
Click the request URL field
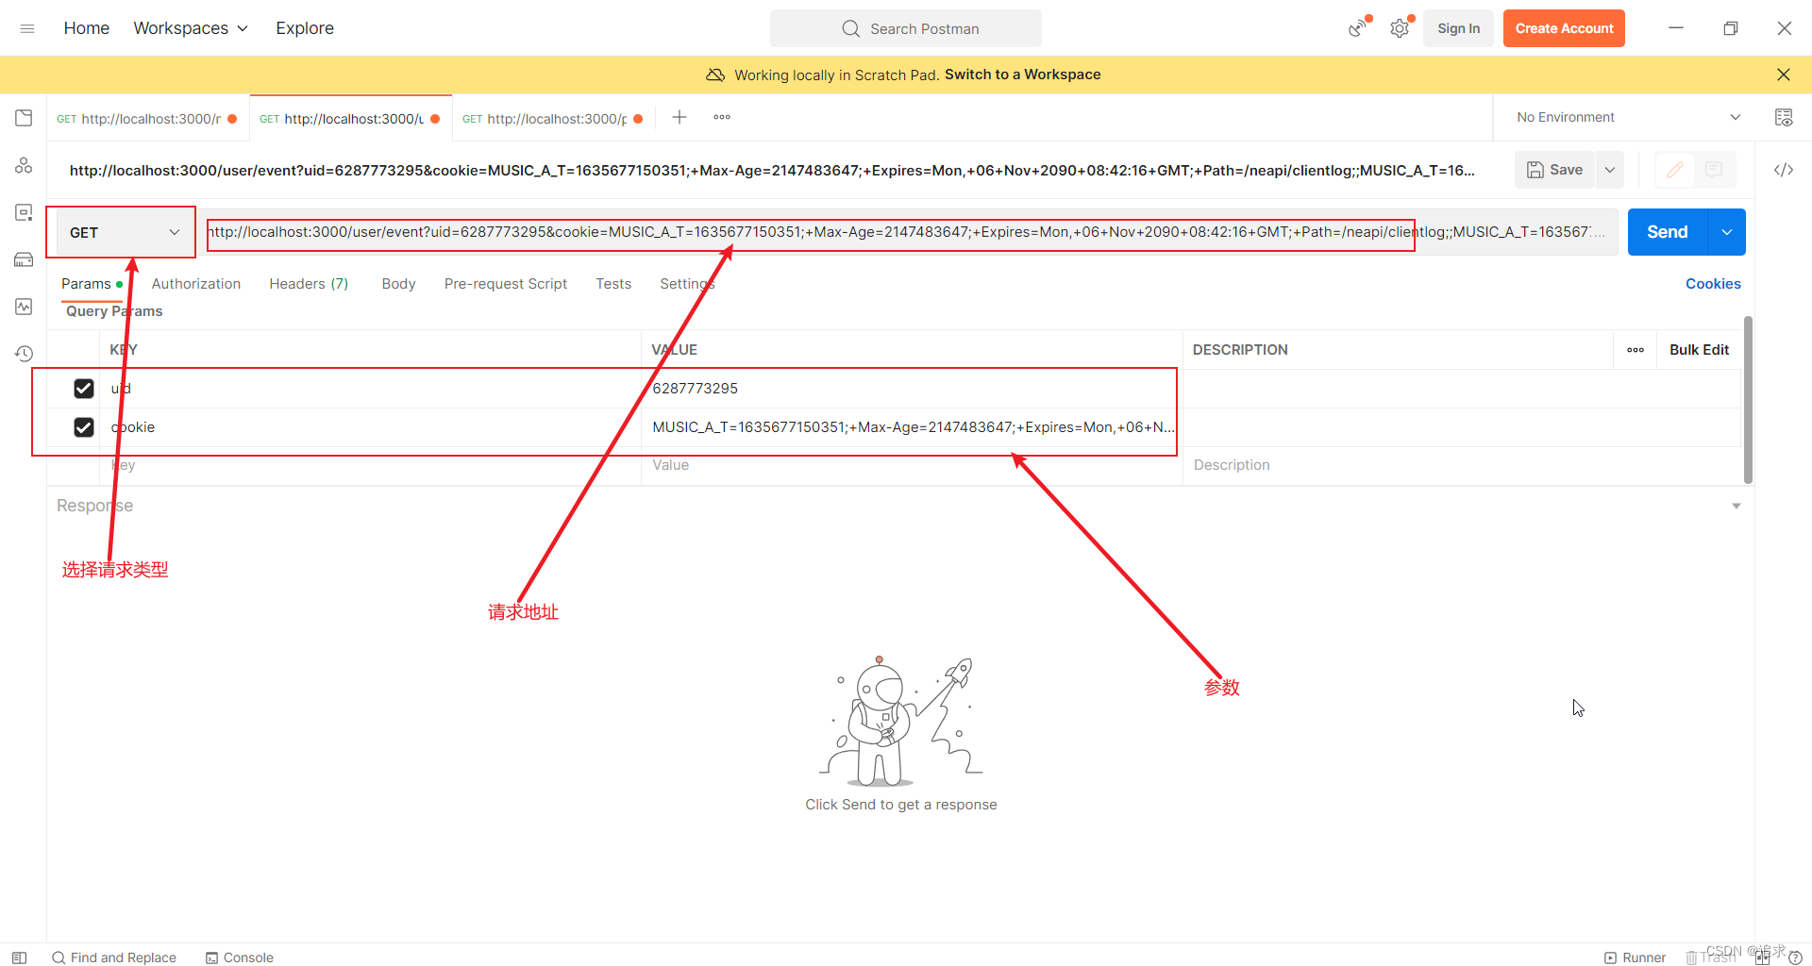coord(908,232)
